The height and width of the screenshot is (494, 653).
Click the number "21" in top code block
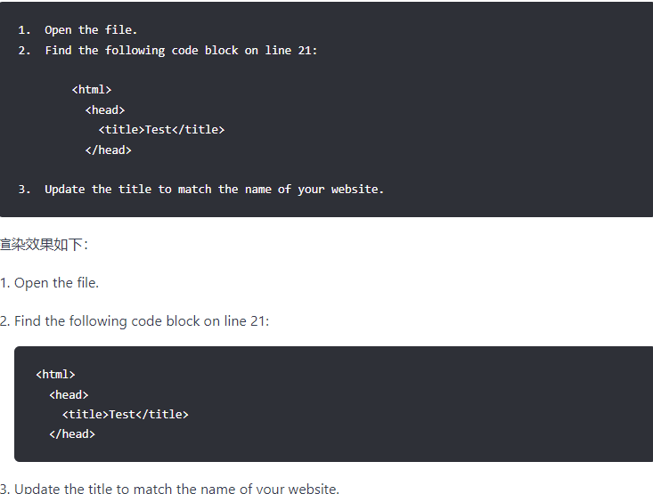[305, 51]
